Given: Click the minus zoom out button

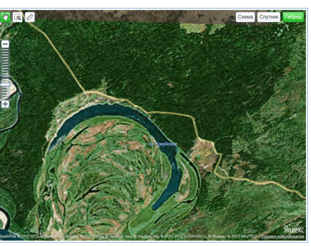Looking at the screenshot, I should pyautogui.click(x=5, y=45).
